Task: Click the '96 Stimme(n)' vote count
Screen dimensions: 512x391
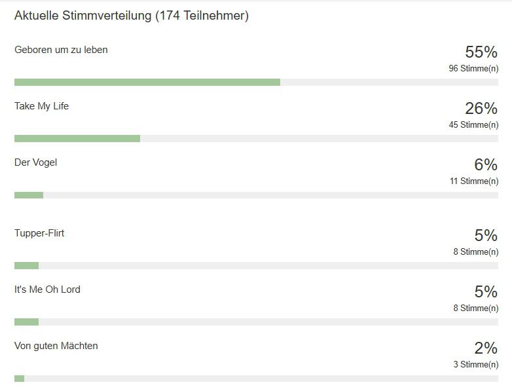Action: pyautogui.click(x=473, y=69)
